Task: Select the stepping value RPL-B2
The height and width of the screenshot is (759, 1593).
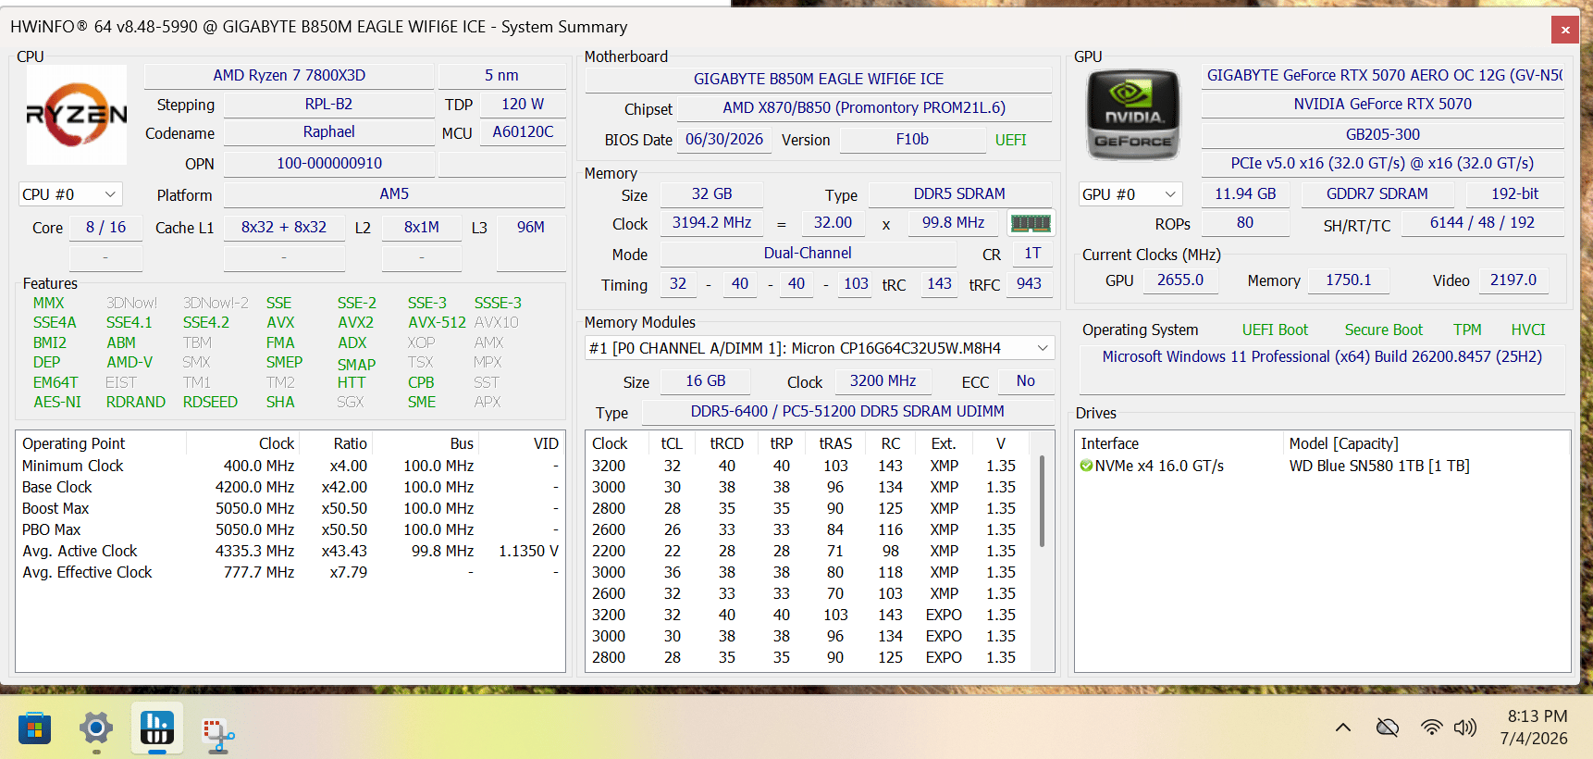Action: 328,104
